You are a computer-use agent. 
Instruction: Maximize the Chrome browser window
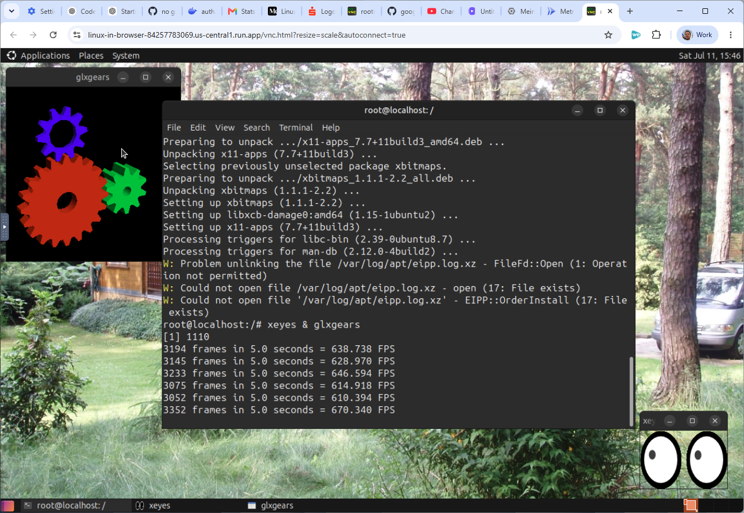click(x=705, y=11)
